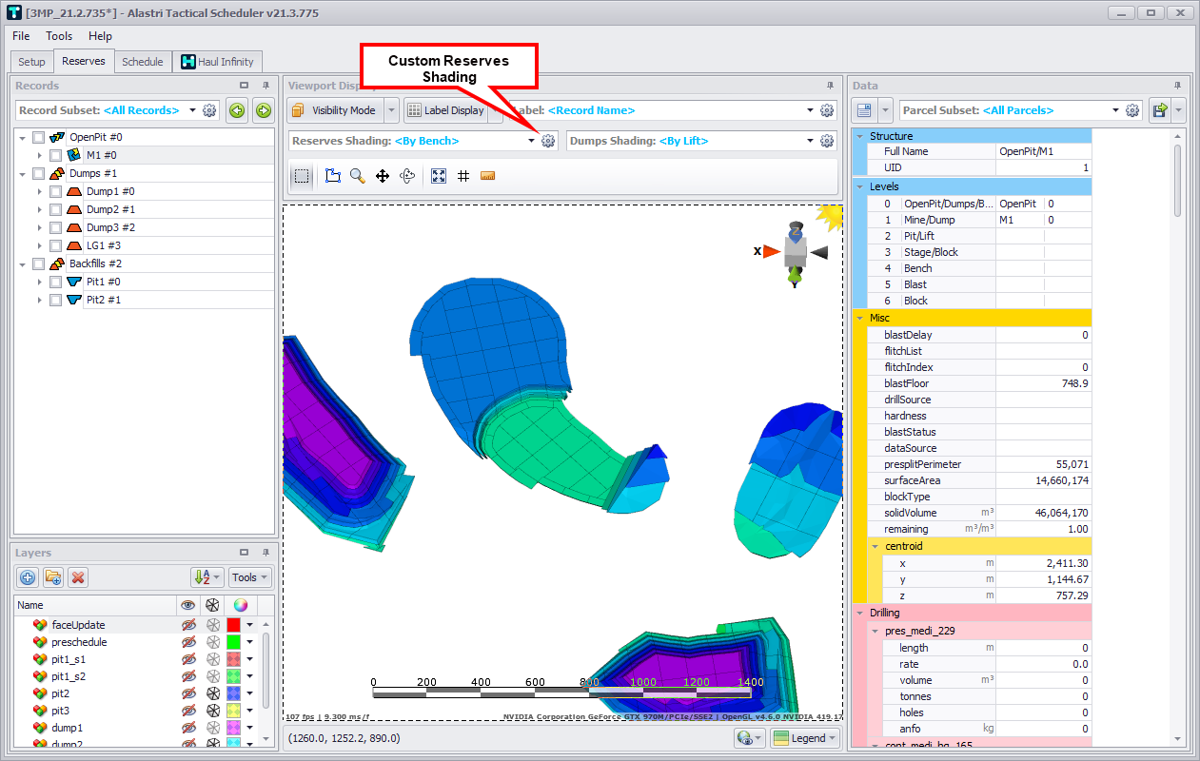Activate the zoom magnifier tool

coord(358,176)
